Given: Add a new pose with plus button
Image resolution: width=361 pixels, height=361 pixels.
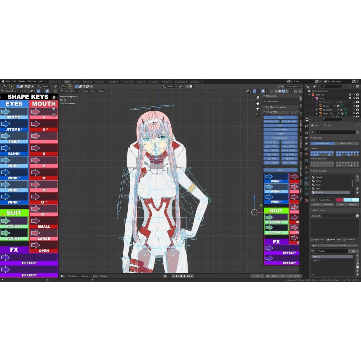Looking at the screenshot, I should (358, 256).
